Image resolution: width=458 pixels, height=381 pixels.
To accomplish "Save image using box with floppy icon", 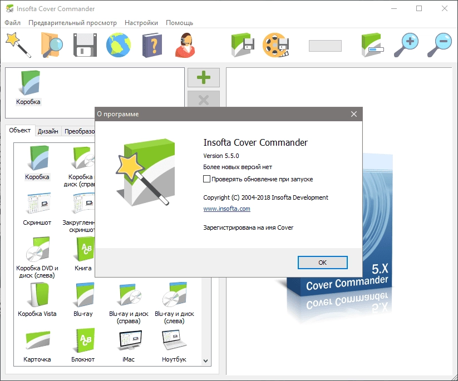I will tap(243, 45).
